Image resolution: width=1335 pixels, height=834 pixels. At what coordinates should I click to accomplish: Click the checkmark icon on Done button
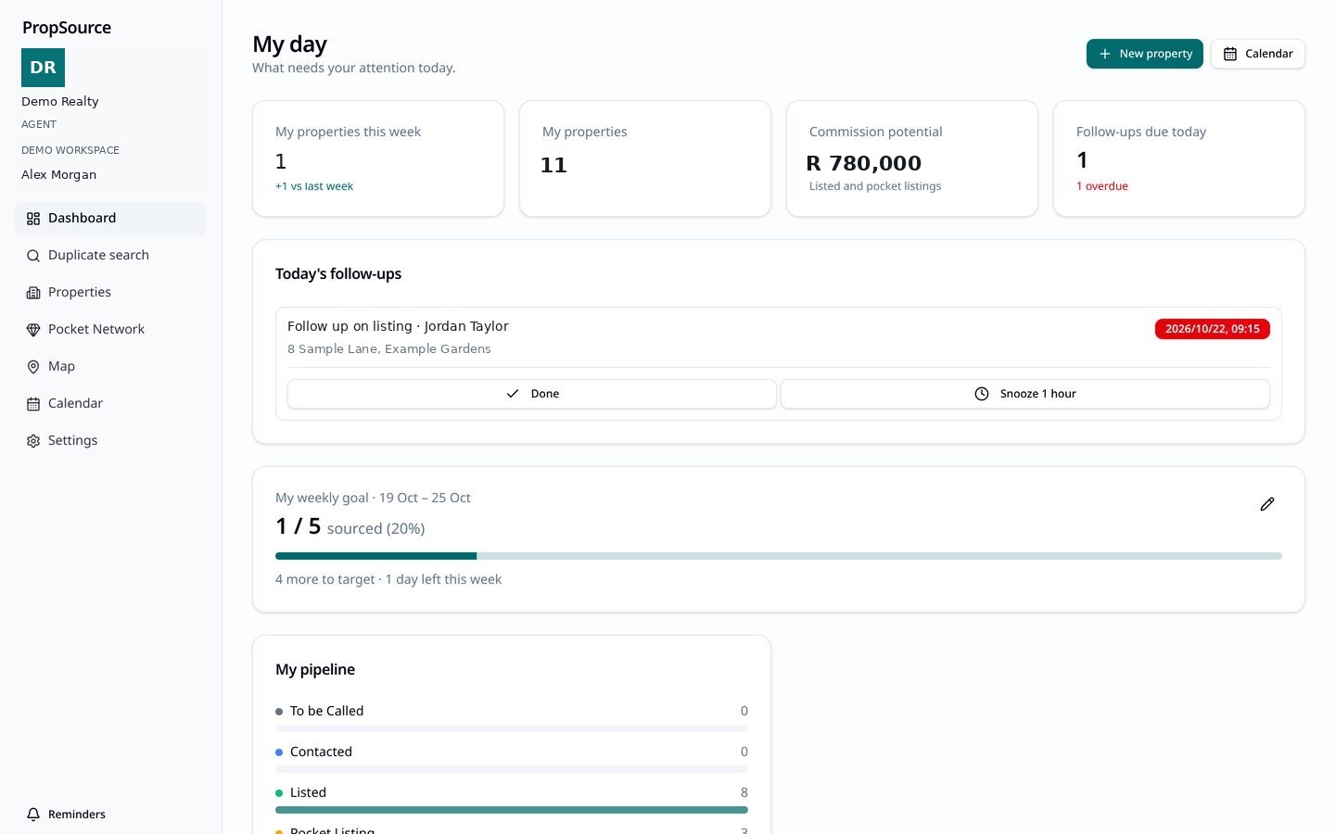click(513, 394)
